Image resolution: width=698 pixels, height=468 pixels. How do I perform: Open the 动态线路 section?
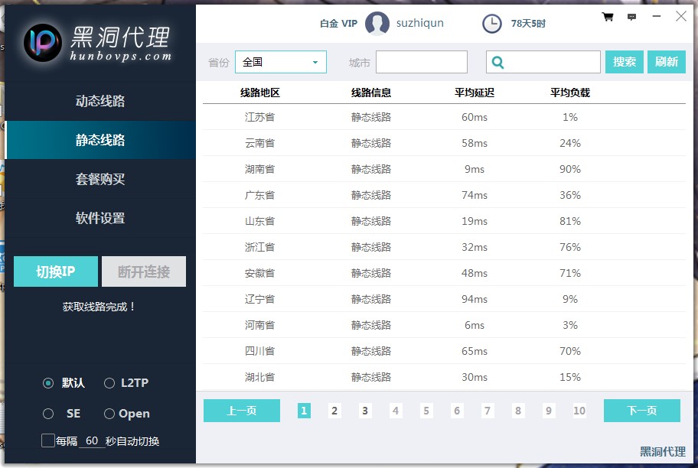pos(100,101)
